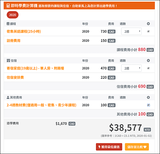This screenshot has width=160, height=154.
Task: Click the calculator icon beside 即時學費計算機
Action: [8, 6]
